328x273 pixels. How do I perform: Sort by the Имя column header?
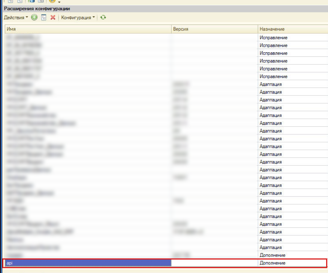(x=88, y=29)
